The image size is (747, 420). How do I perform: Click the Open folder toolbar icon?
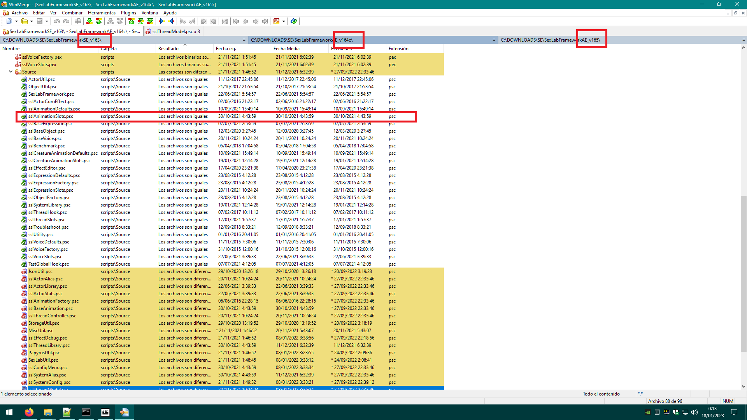(x=24, y=21)
